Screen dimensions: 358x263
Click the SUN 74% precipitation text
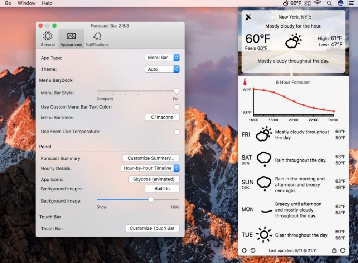pyautogui.click(x=245, y=188)
